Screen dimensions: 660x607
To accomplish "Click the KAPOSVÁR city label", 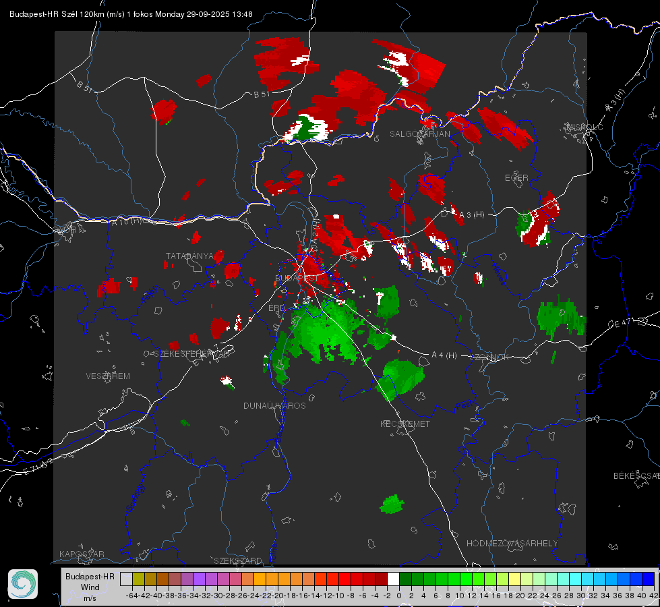I will (x=82, y=554).
